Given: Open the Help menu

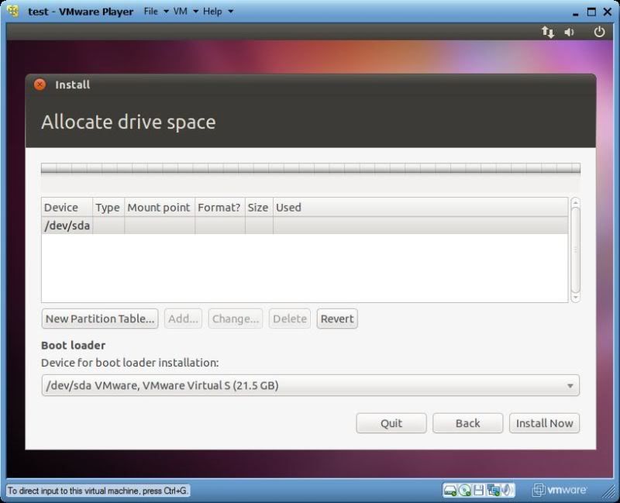Looking at the screenshot, I should (x=218, y=12).
